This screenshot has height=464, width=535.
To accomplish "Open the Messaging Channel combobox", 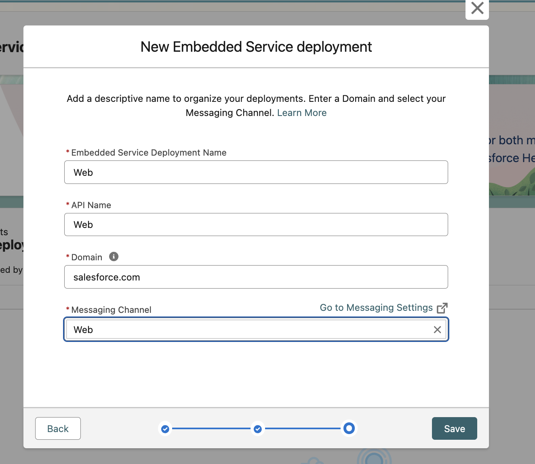I will pyautogui.click(x=246, y=330).
